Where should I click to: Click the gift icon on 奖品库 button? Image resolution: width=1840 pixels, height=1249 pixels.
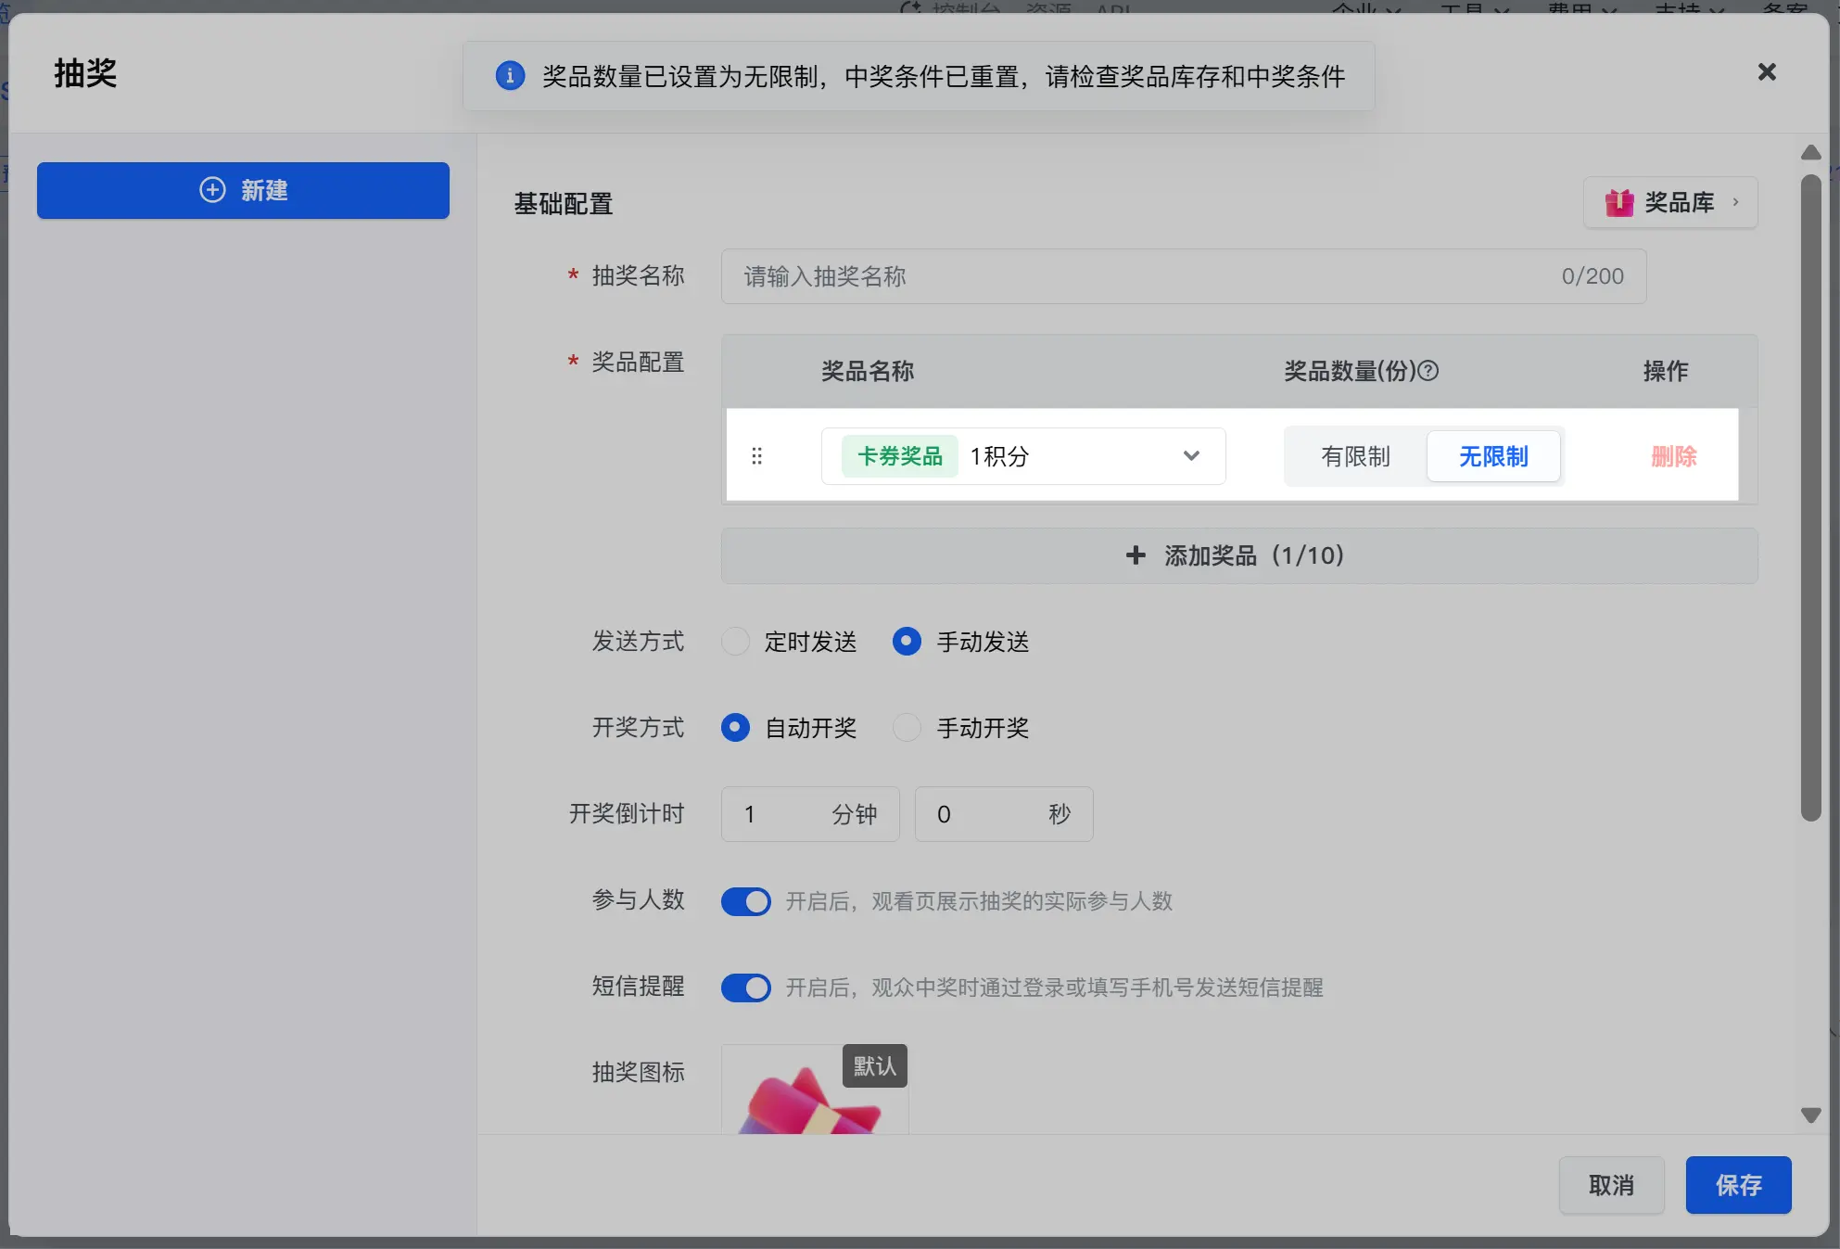pyautogui.click(x=1619, y=202)
